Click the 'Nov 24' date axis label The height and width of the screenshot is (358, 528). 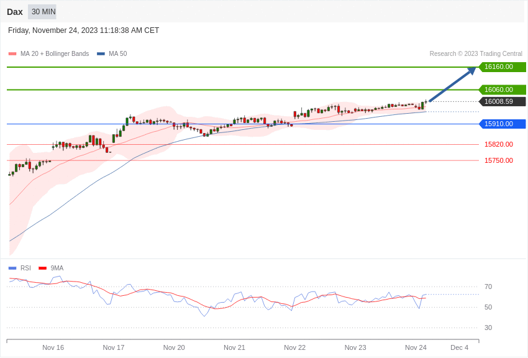click(x=416, y=347)
